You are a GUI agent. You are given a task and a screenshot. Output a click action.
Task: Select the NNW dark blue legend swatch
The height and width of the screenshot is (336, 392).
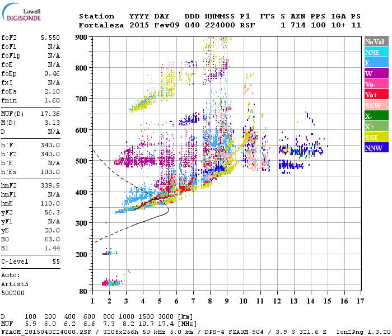coord(376,147)
